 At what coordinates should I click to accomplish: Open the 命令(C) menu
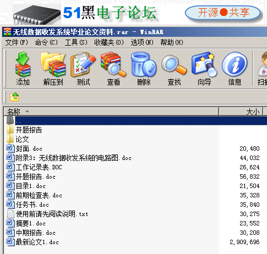(46, 42)
